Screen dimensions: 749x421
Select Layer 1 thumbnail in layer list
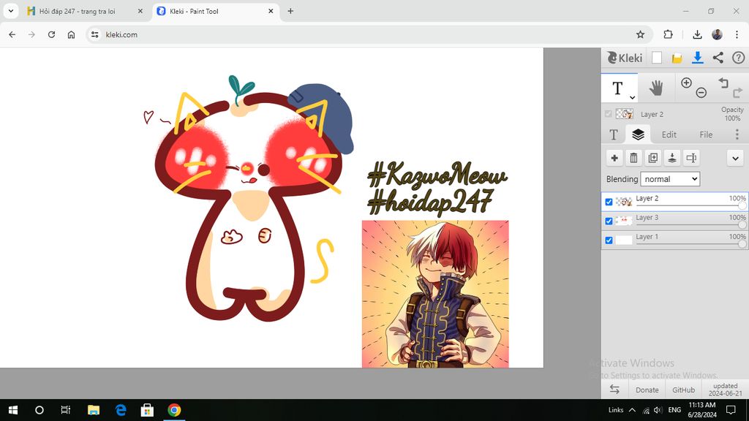click(624, 240)
